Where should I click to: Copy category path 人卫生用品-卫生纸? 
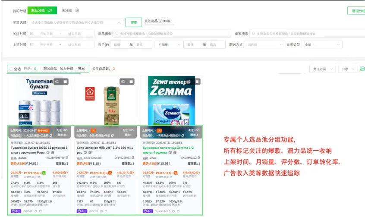(51, 135)
